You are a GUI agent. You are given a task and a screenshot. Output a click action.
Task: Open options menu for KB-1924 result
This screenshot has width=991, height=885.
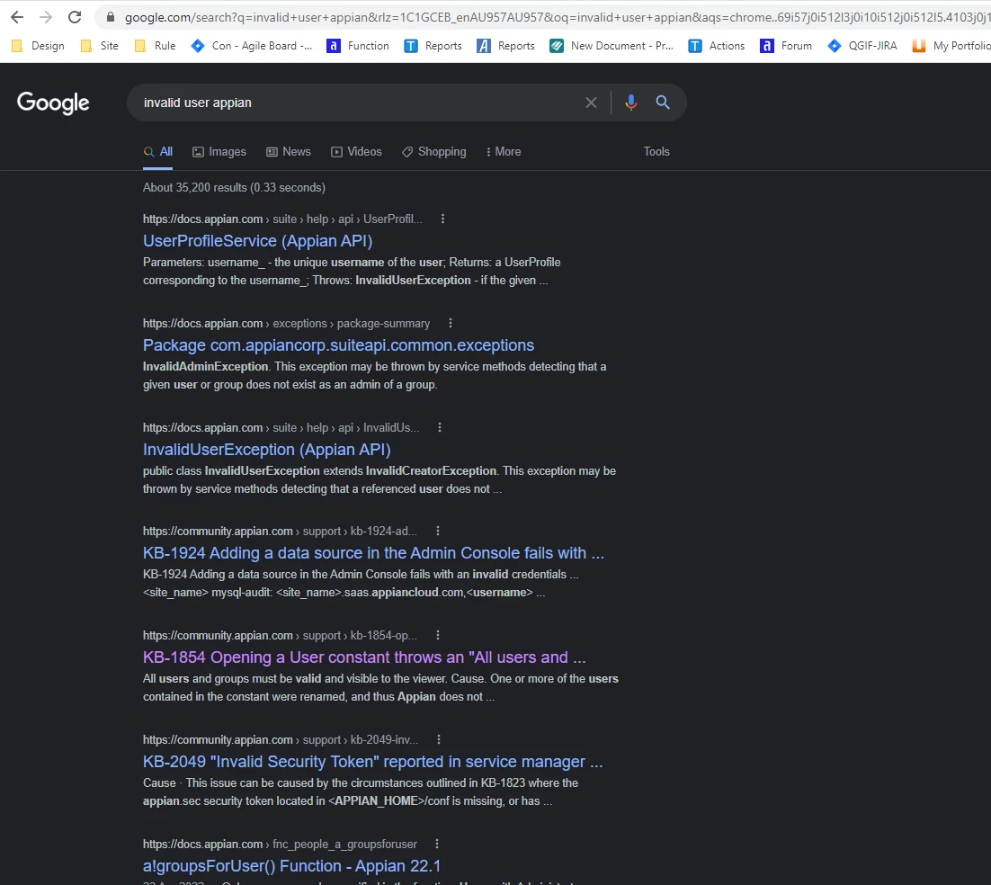[437, 531]
